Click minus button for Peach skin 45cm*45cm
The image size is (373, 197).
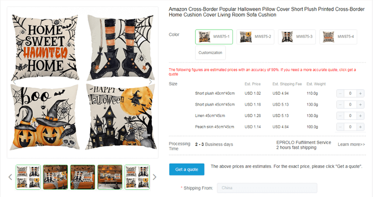pyautogui.click(x=340, y=127)
